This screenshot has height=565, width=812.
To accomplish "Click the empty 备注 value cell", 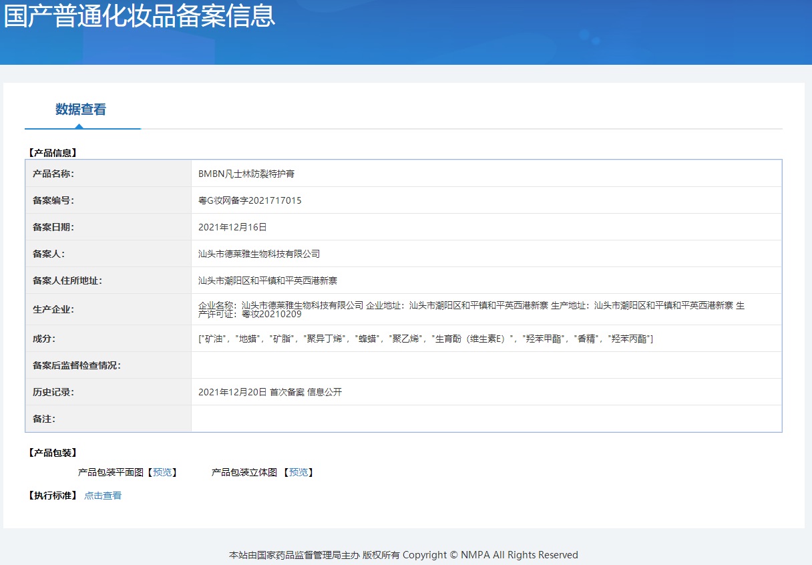I will (485, 419).
